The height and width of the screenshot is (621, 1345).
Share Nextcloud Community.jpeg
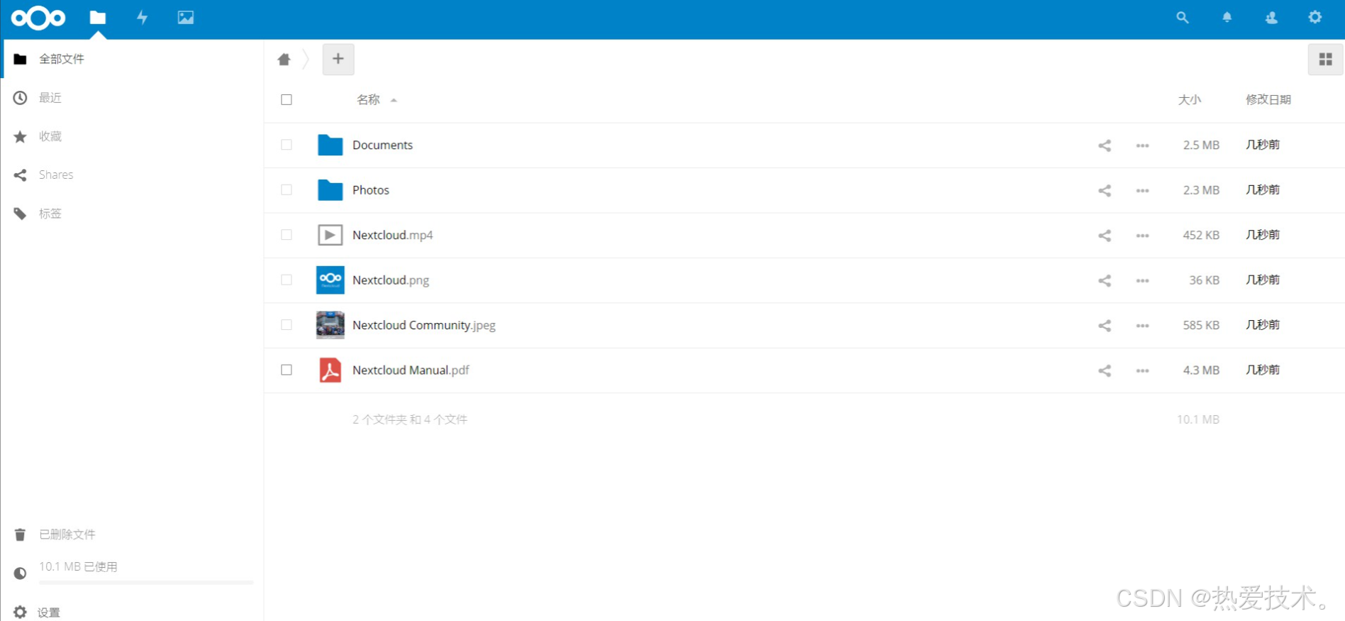pyautogui.click(x=1105, y=326)
